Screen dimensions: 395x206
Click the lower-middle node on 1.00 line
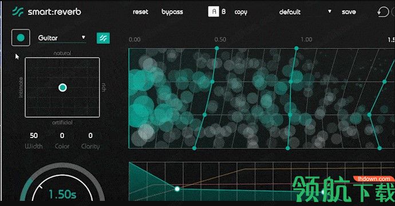290,115
